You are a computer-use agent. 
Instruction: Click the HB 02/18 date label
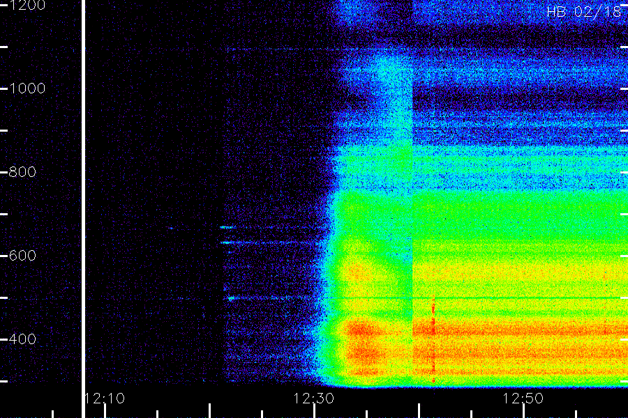584,12
